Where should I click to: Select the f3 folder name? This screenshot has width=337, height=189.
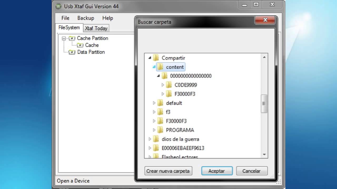(168, 112)
